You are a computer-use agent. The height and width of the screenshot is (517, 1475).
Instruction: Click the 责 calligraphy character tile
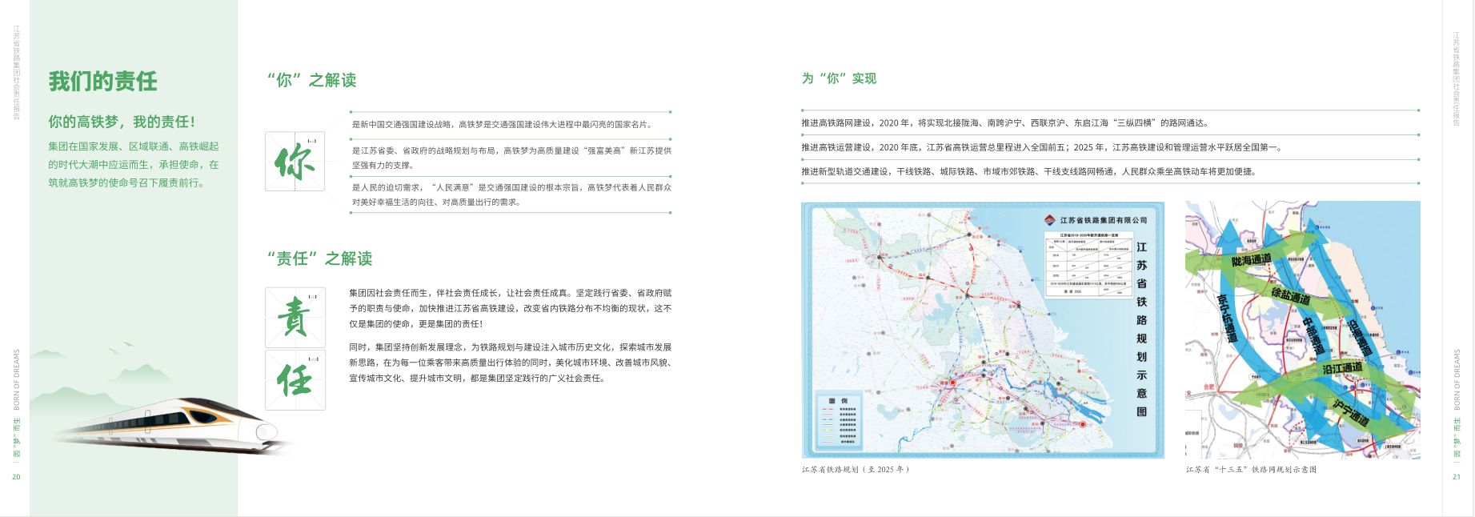point(295,317)
